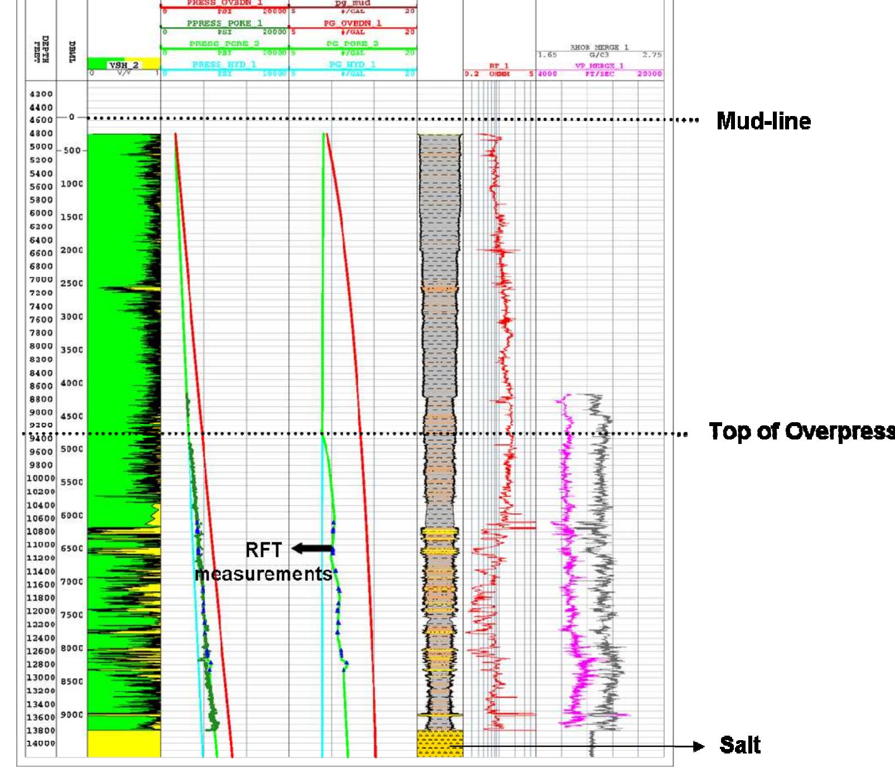This screenshot has height=768, width=895.
Task: Click the 5000 value in DBML column
Action: pyautogui.click(x=72, y=449)
